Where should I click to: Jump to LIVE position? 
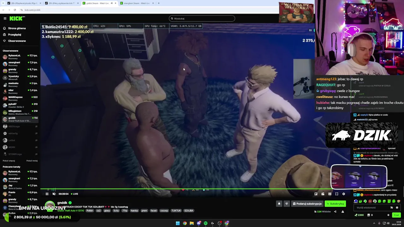click(74, 194)
